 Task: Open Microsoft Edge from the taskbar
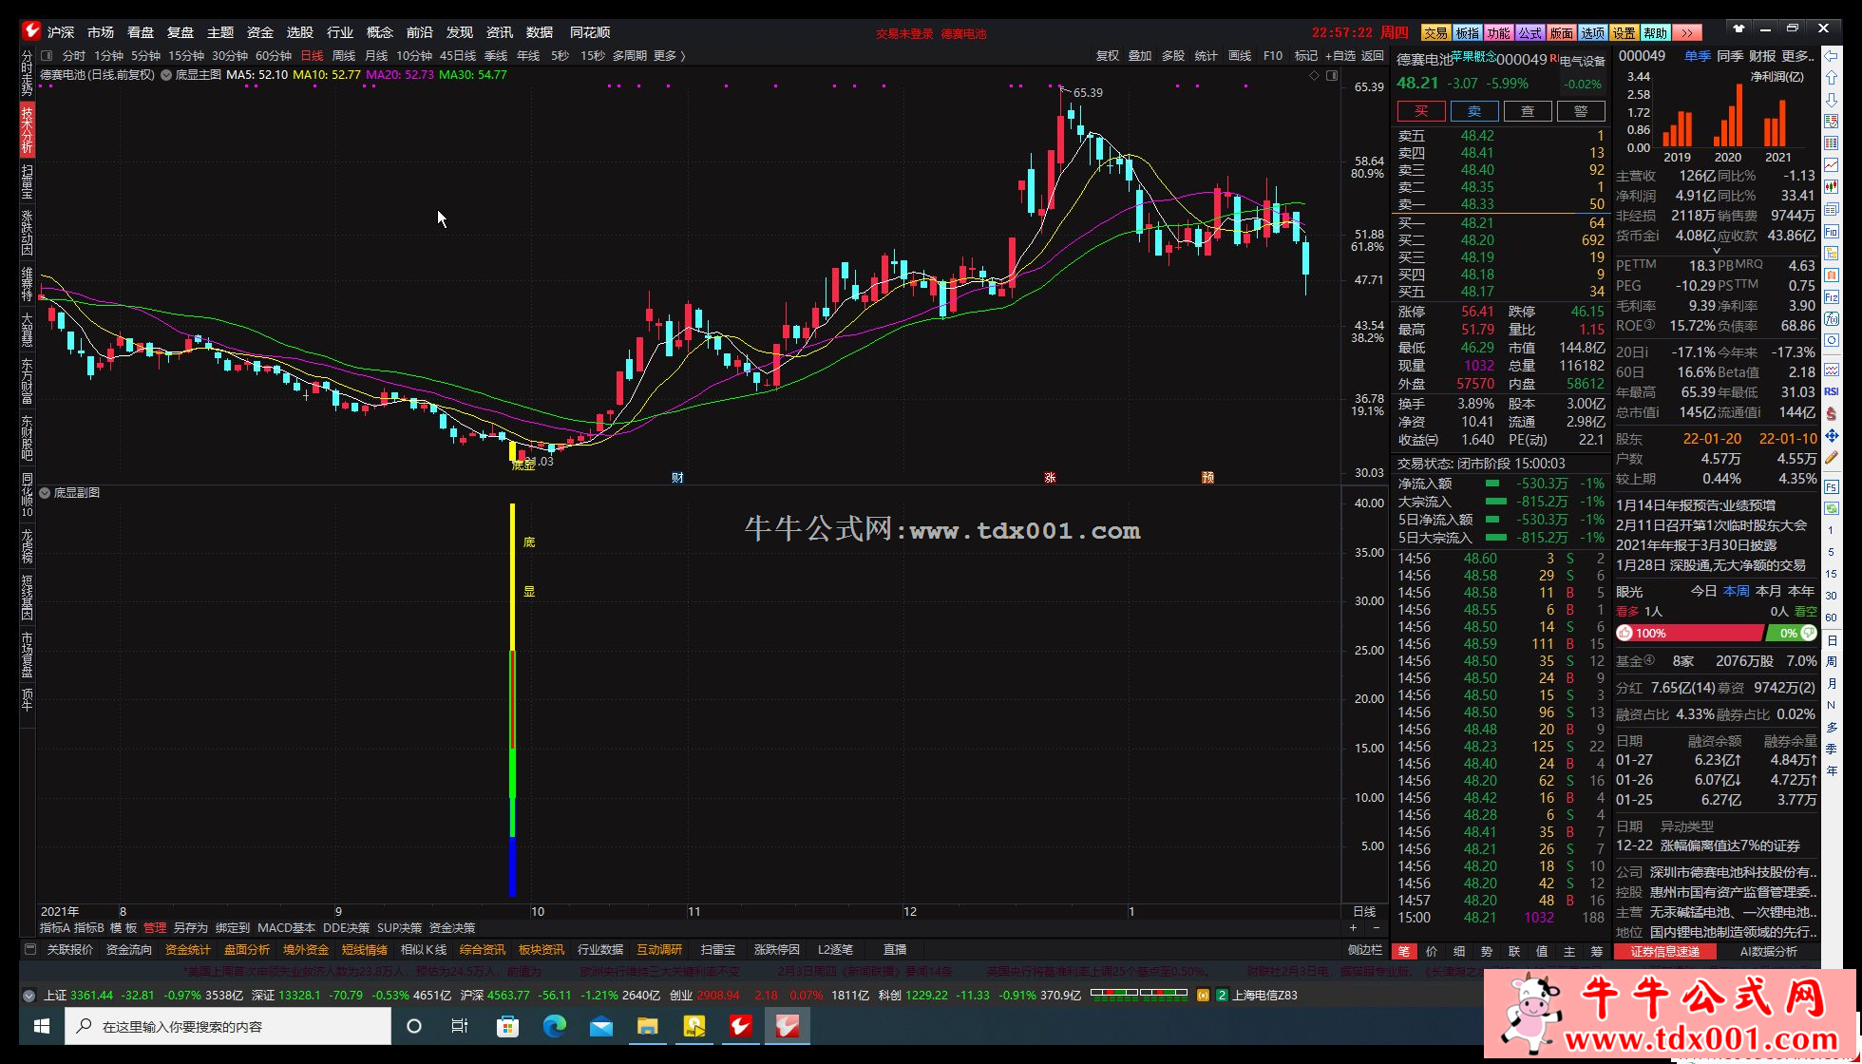(554, 1026)
